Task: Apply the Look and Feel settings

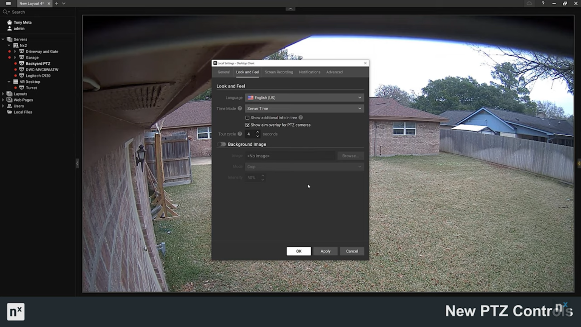Action: click(x=325, y=251)
